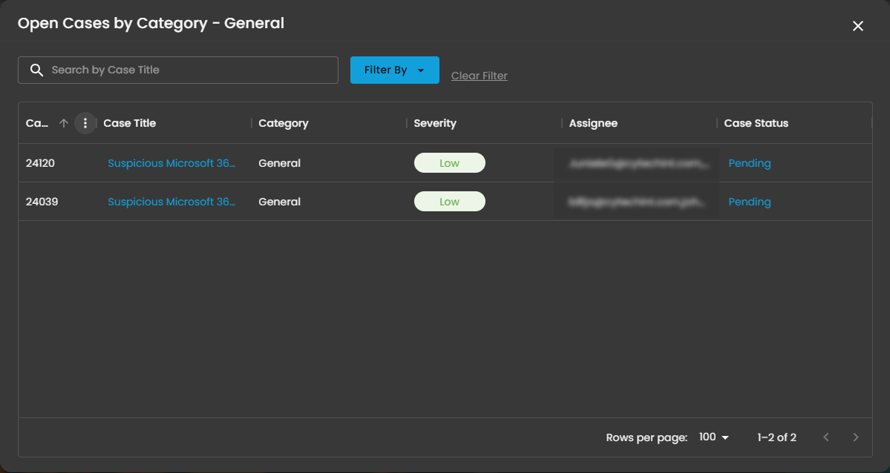The width and height of the screenshot is (890, 473).
Task: Click the Pending status for case 24039
Action: point(749,202)
